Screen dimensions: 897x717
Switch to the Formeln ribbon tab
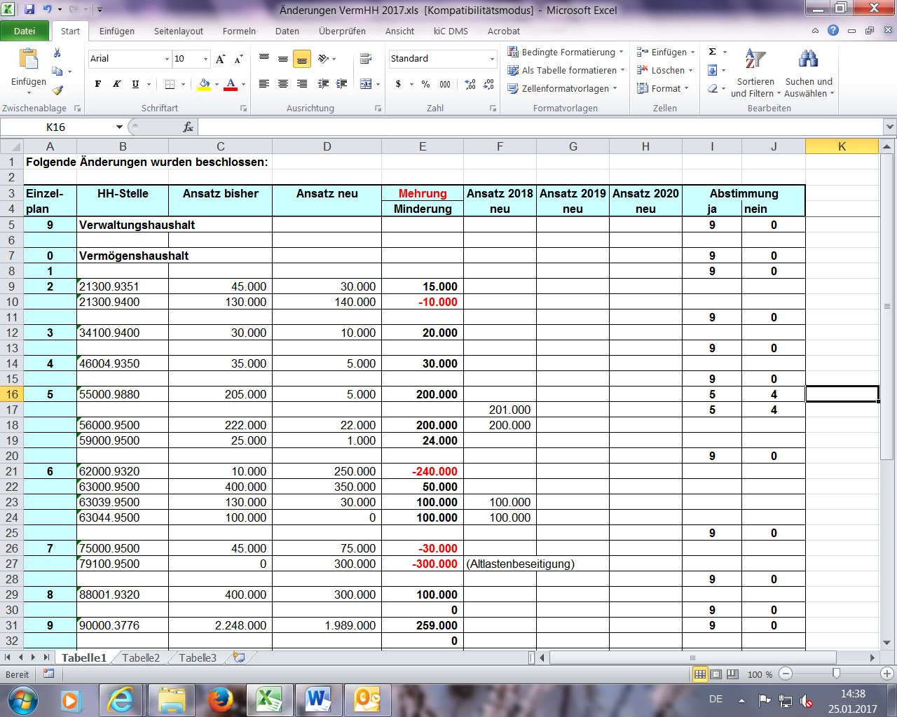[239, 31]
